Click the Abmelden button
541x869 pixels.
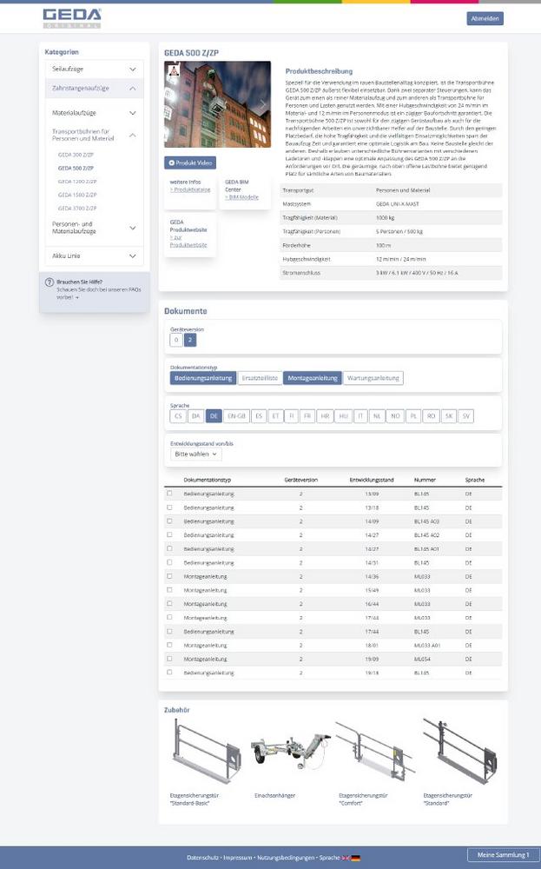tap(485, 19)
